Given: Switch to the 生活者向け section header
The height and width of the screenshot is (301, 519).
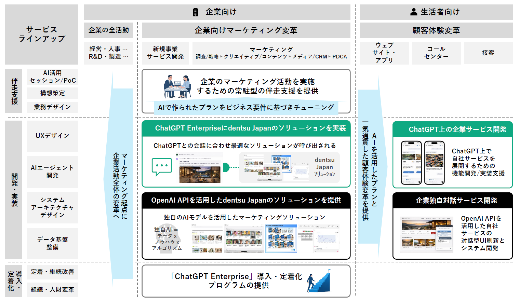Looking at the screenshot, I should click(436, 11).
